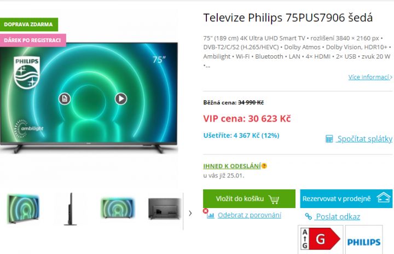Click the store house icon on reserve button
Image resolution: width=394 pixels, height=254 pixels.
(384, 198)
